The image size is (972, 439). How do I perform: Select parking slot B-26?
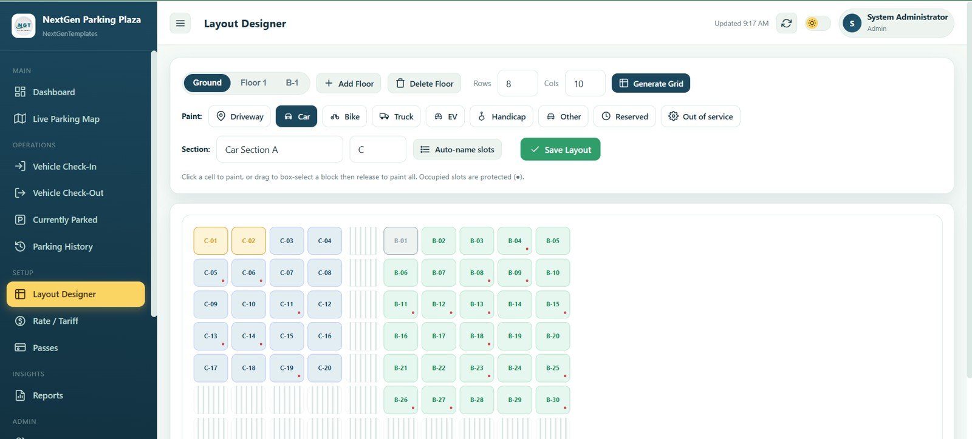coord(401,400)
